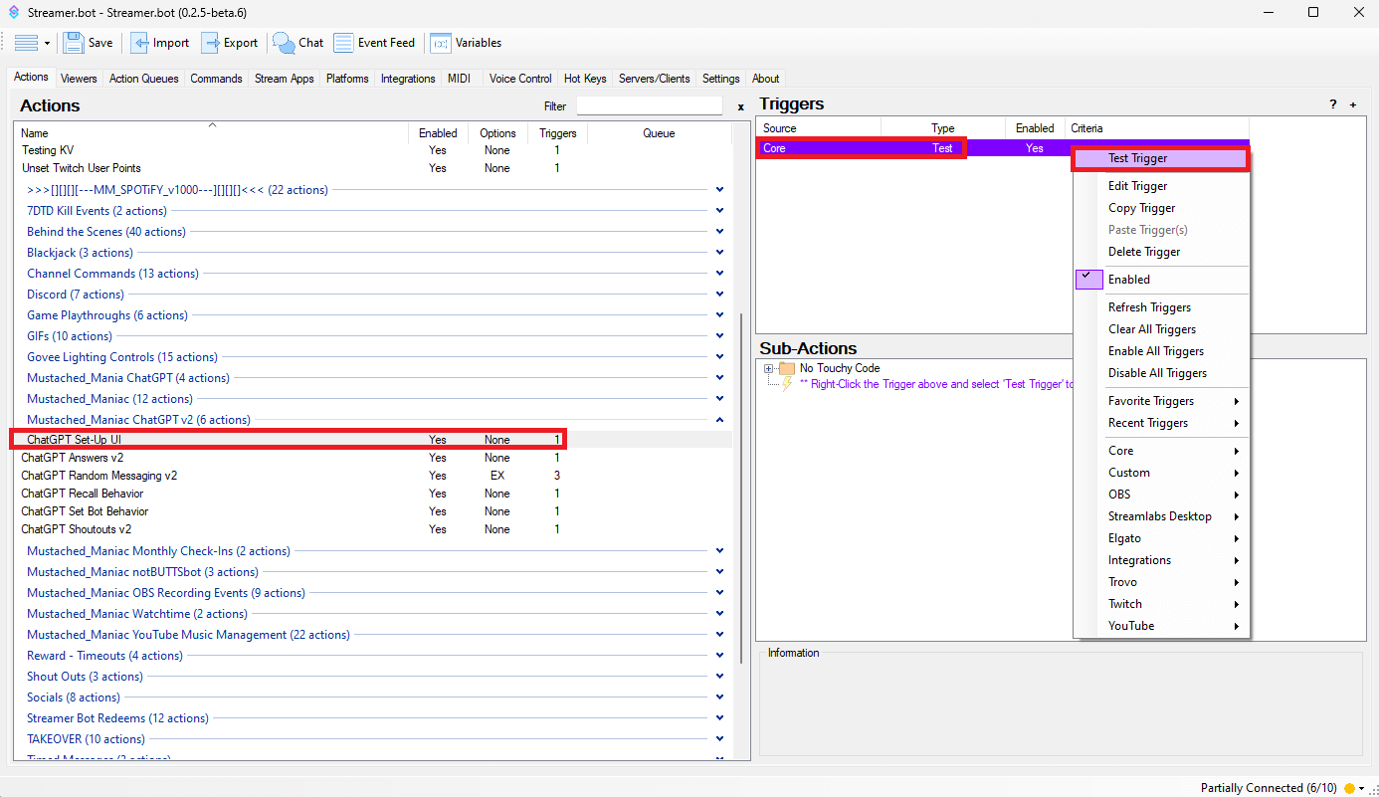1379x797 pixels.
Task: Collapse the Mustached_Maniac ChatGPT v2 group
Action: [719, 420]
